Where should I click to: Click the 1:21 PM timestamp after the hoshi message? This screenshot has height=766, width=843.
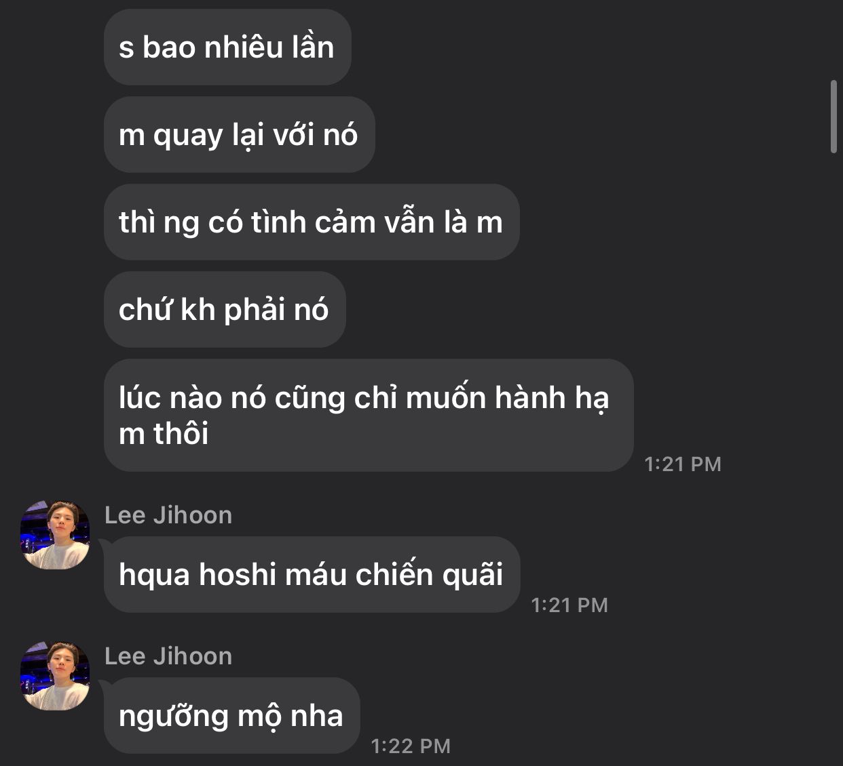(x=569, y=605)
